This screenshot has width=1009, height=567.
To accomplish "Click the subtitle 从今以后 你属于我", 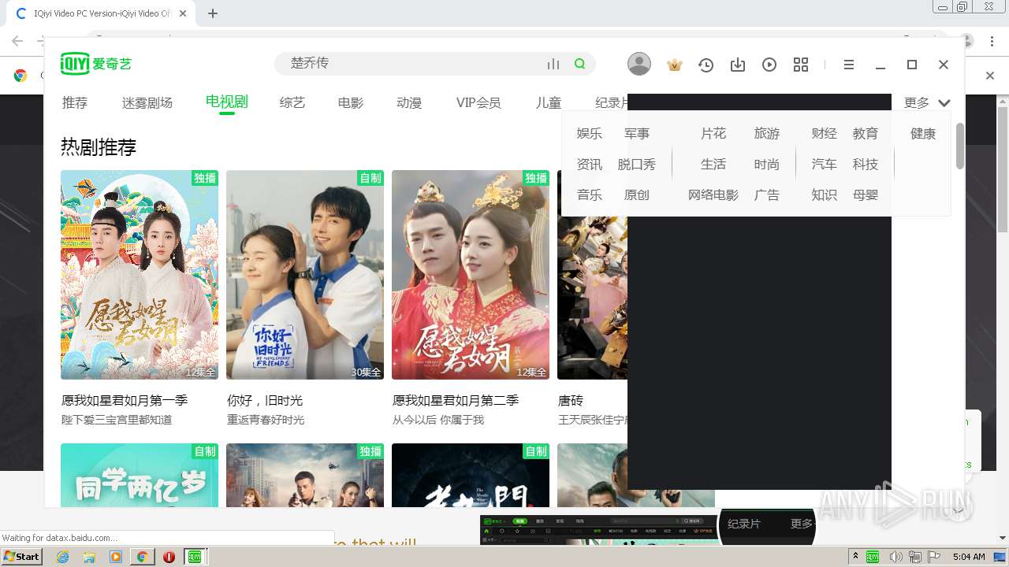I will [x=438, y=421].
